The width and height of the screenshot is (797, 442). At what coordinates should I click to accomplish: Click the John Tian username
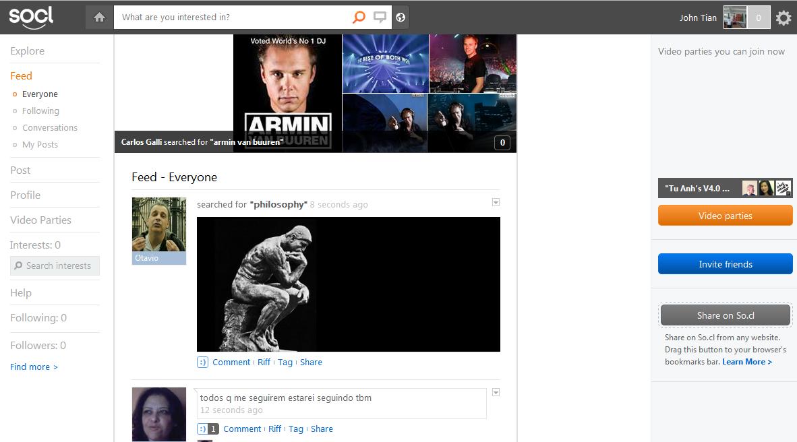pos(698,18)
